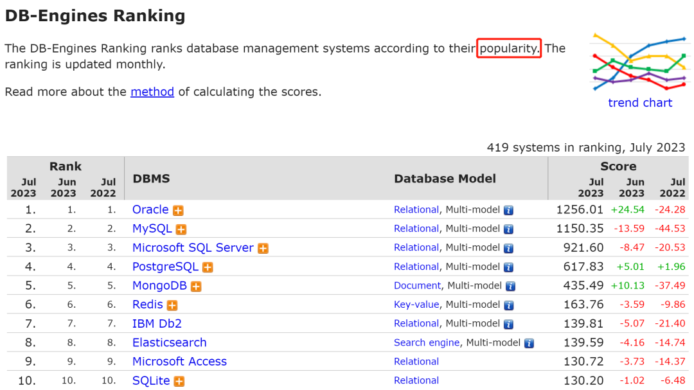Open the Microsoft Access entry
The height and width of the screenshot is (390, 694).
pos(179,362)
